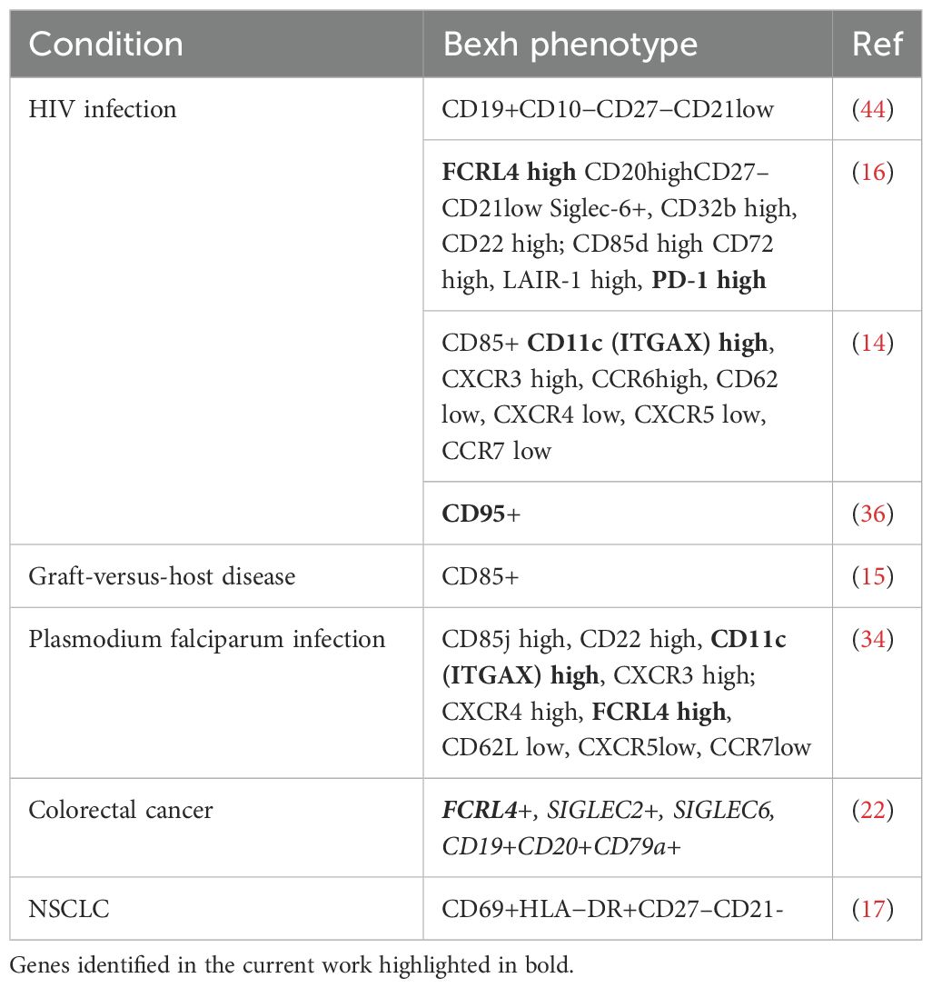Follow the reference 17 link for NSCLC
Image resolution: width=932 pixels, height=988 pixels.
point(876,909)
